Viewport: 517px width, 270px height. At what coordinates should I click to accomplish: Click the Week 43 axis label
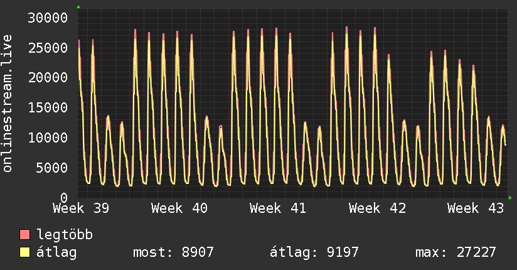pyautogui.click(x=476, y=208)
